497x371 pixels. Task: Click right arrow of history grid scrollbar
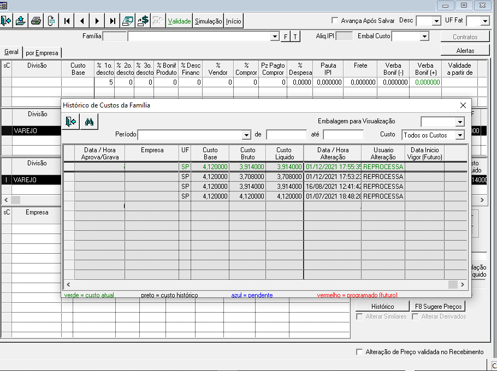463,285
